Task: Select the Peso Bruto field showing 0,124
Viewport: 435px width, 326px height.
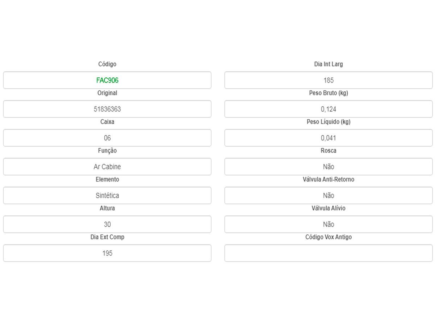Action: tap(328, 109)
